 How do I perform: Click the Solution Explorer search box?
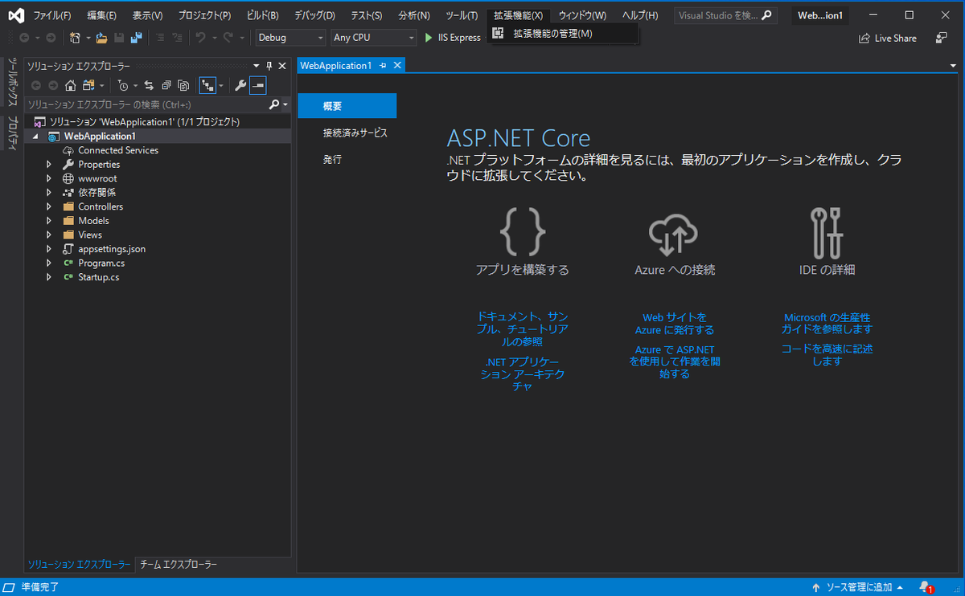click(145, 104)
